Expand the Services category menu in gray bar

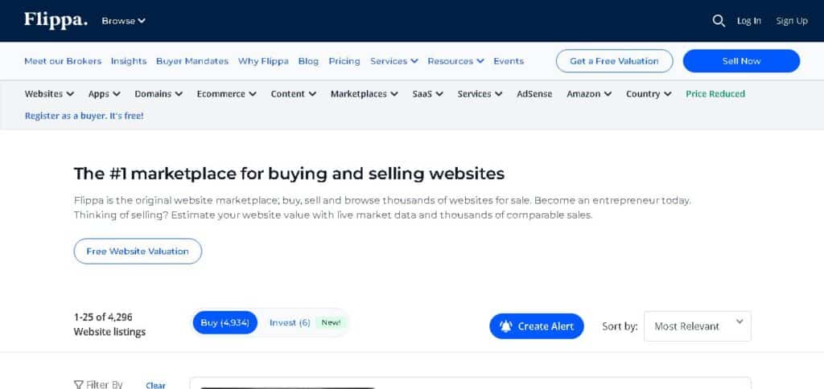tap(480, 94)
